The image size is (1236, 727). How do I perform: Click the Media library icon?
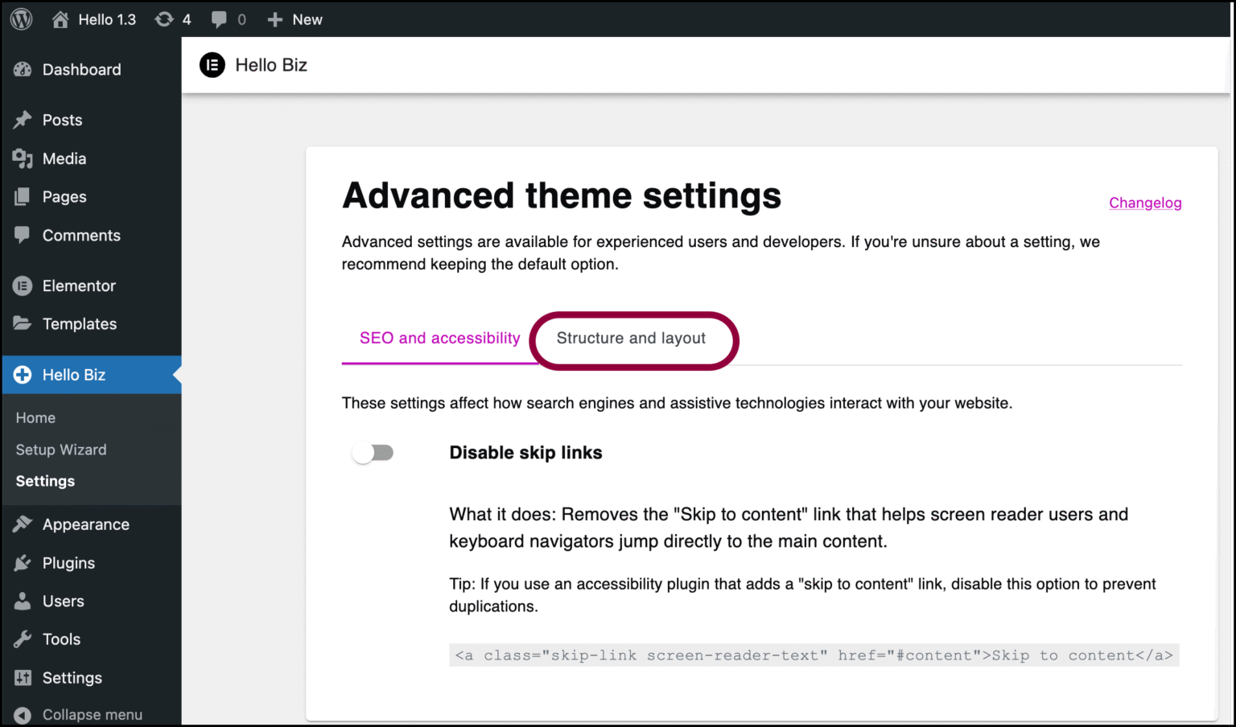[x=23, y=158]
